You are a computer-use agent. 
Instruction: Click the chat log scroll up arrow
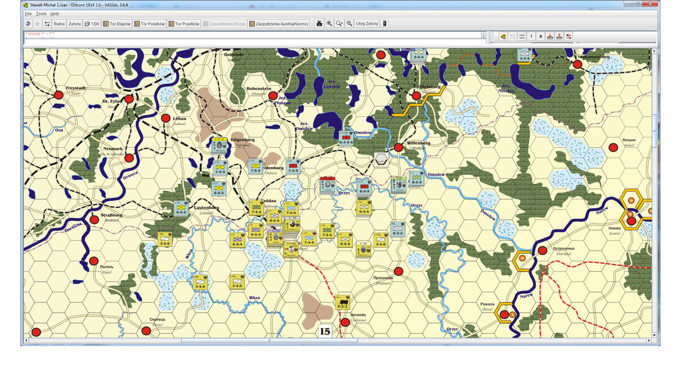484,33
